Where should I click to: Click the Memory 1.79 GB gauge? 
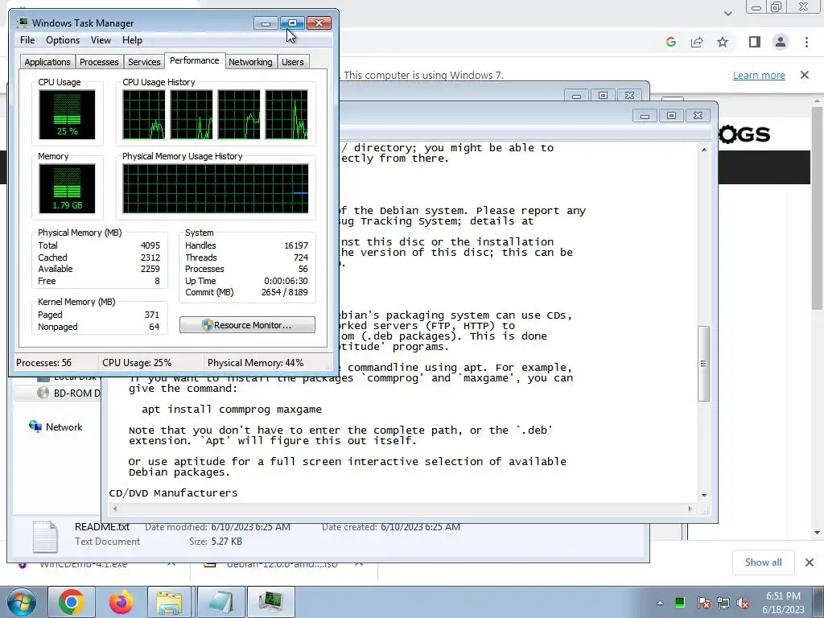coord(67,188)
